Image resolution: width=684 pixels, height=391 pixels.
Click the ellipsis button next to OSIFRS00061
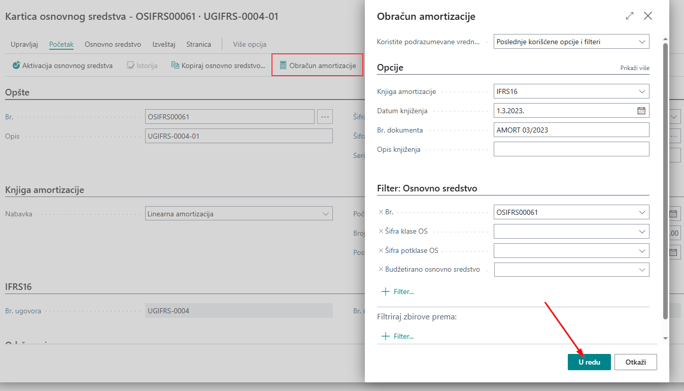pos(325,117)
